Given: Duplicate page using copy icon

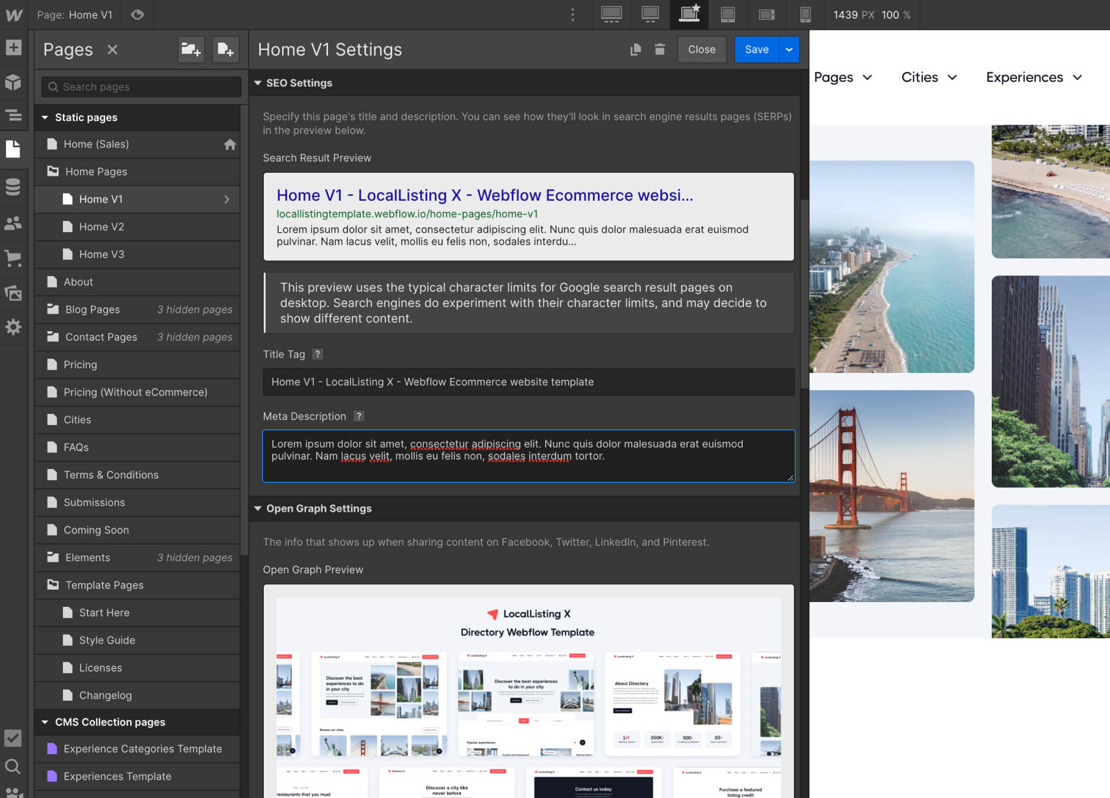Looking at the screenshot, I should pos(635,49).
